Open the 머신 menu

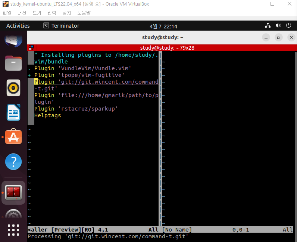(22, 13)
